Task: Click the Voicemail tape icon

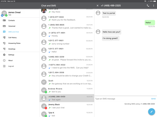Action: click(4, 26)
